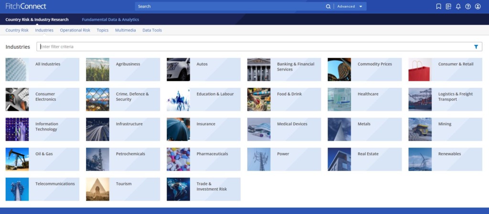
Task: Open the Data Tools menu
Action: pyautogui.click(x=152, y=30)
